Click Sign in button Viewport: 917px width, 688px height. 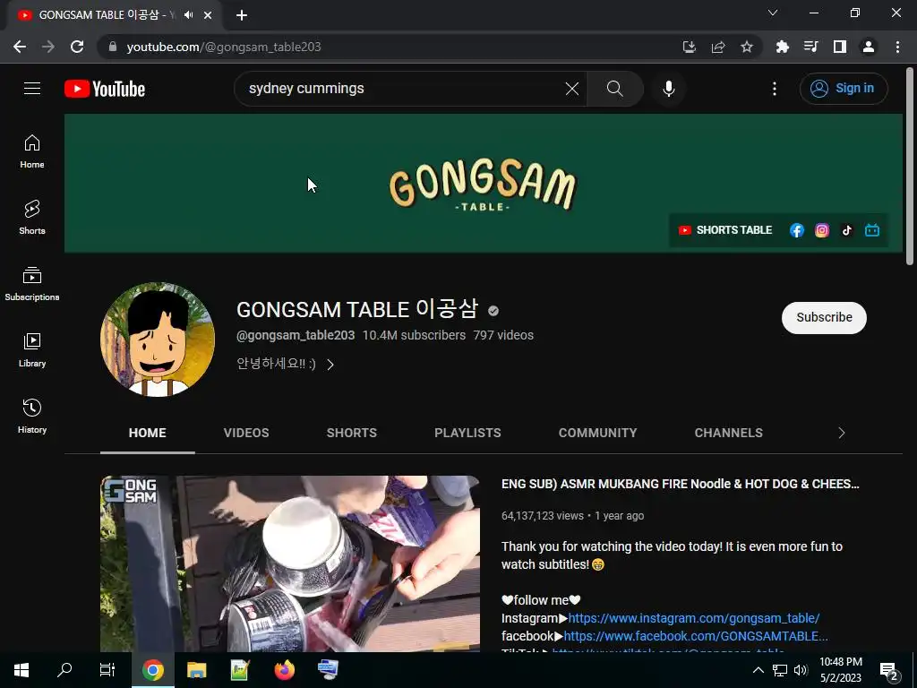[844, 89]
